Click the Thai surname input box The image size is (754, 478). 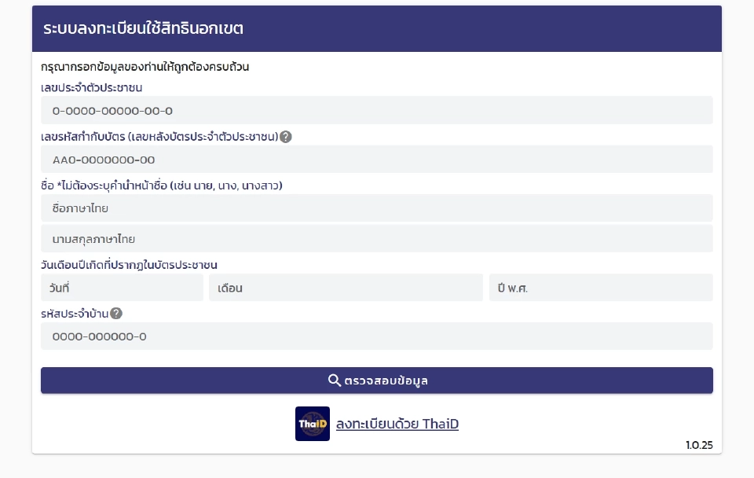pos(377,238)
